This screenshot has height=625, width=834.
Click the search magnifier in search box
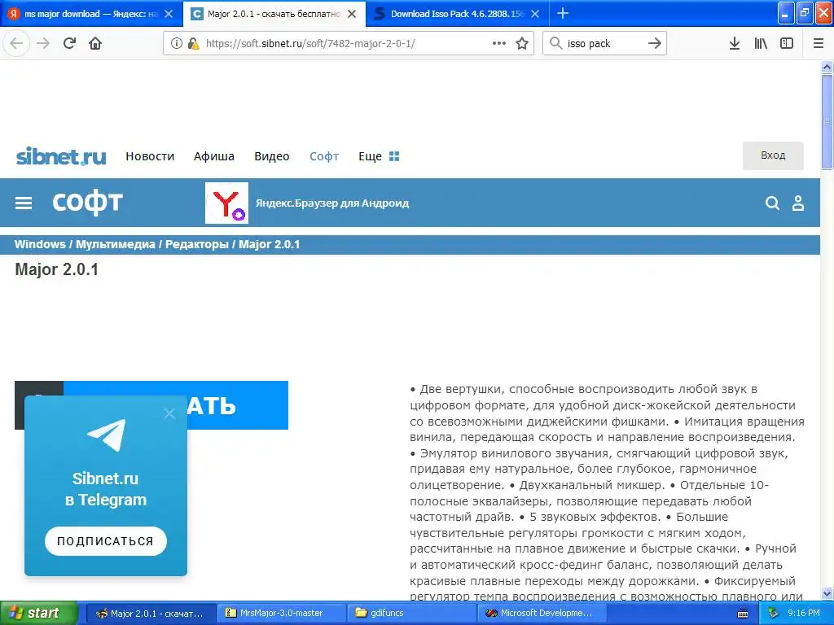click(x=555, y=43)
